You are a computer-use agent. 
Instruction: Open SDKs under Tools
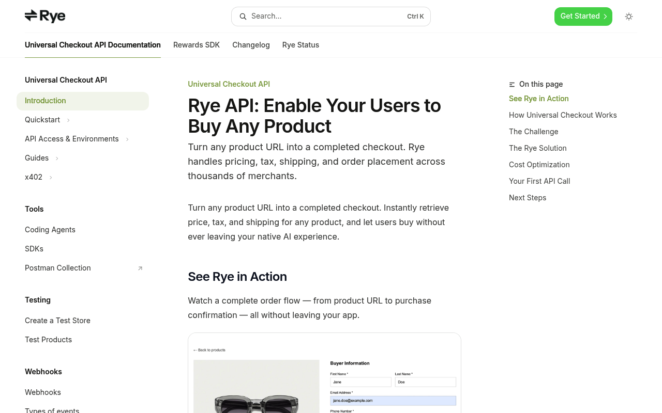pyautogui.click(x=34, y=249)
